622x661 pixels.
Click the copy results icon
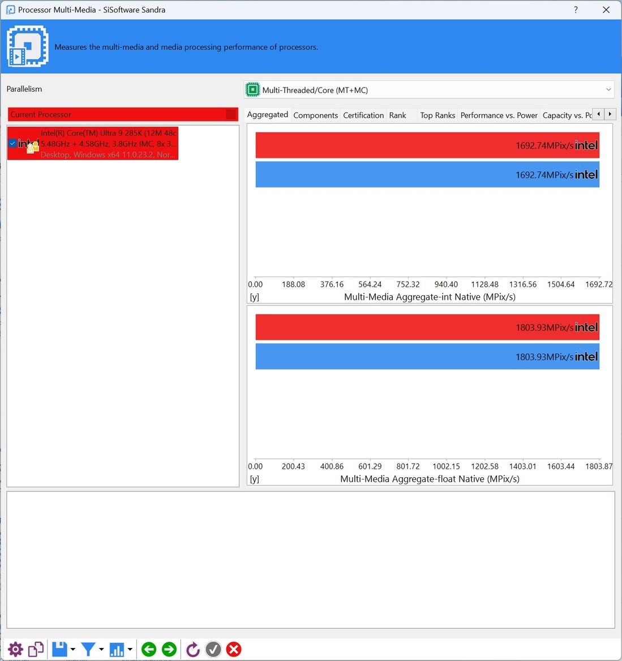coord(36,649)
